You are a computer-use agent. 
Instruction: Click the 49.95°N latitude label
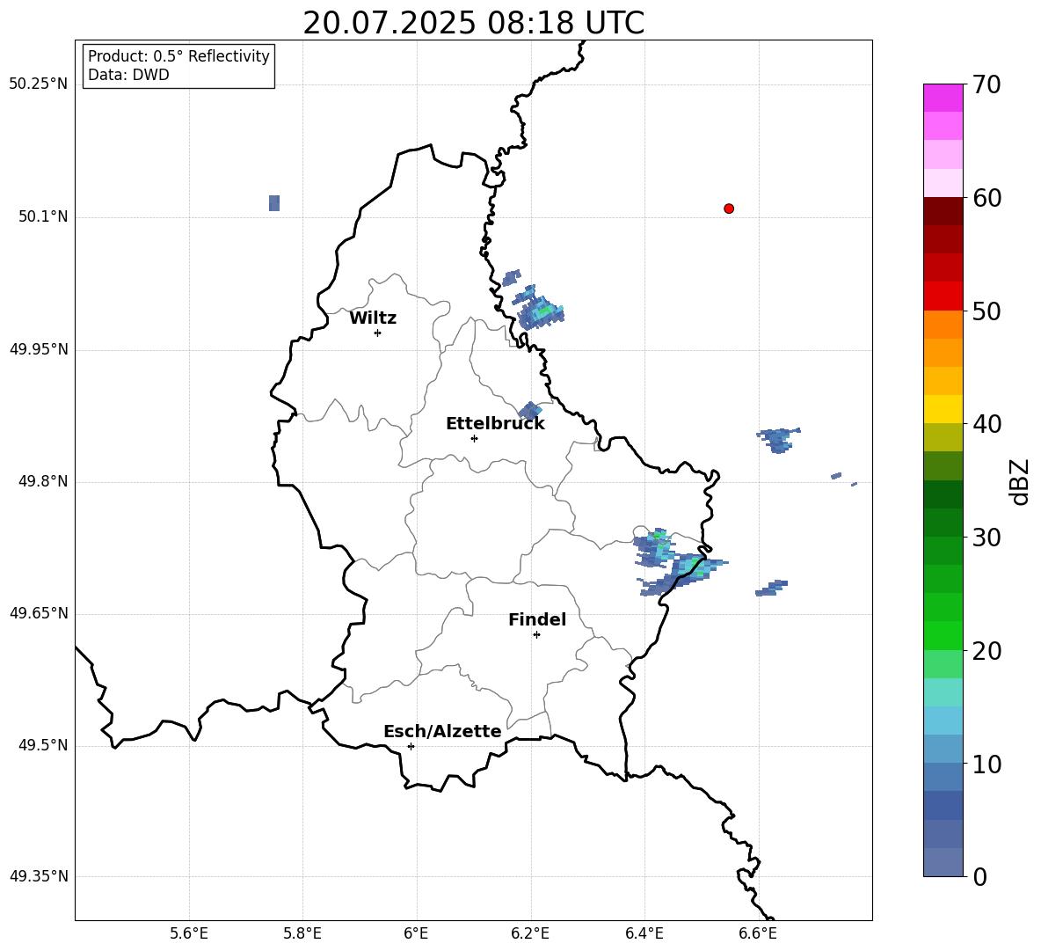[39, 349]
